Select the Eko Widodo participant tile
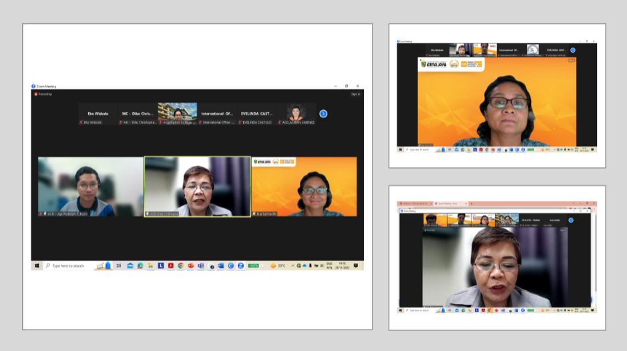Viewport: 627px width, 351px height. coord(98,114)
